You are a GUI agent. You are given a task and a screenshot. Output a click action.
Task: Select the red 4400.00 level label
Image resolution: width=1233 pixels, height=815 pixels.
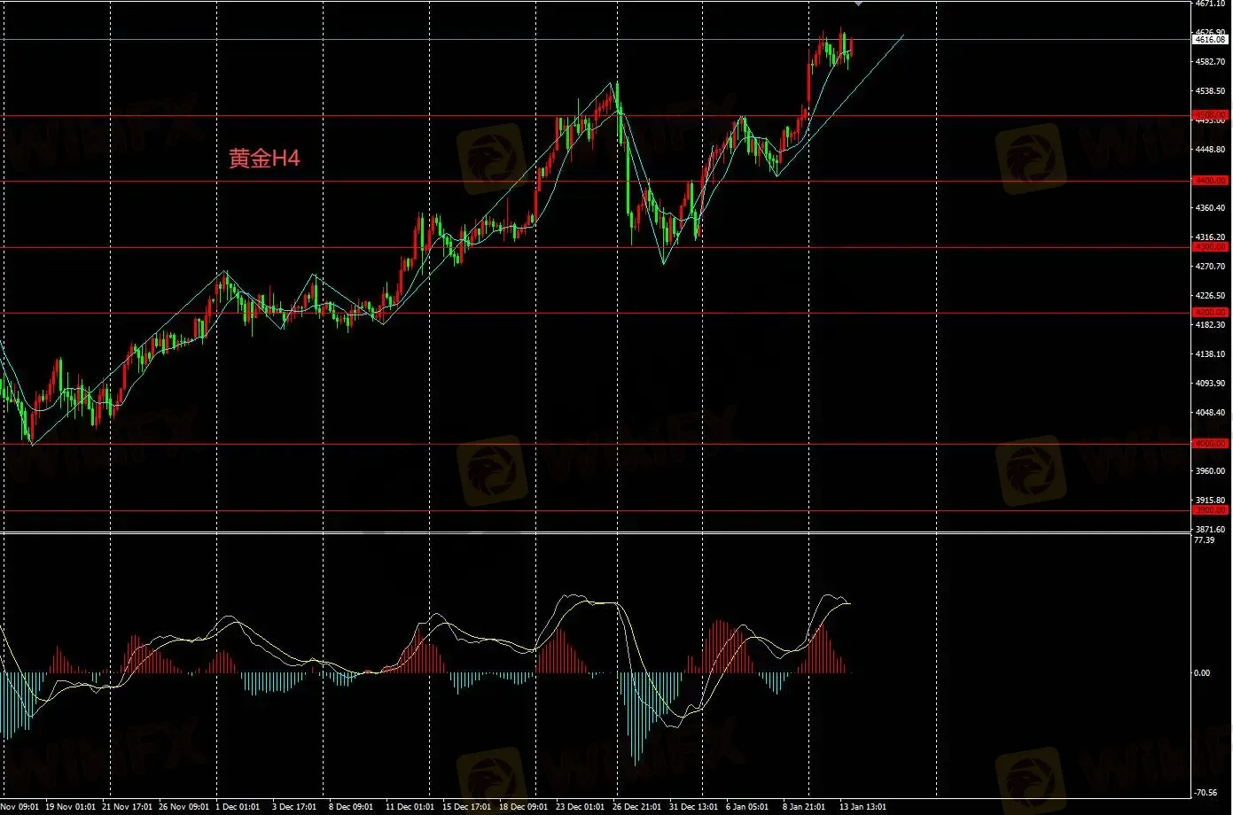1209,181
